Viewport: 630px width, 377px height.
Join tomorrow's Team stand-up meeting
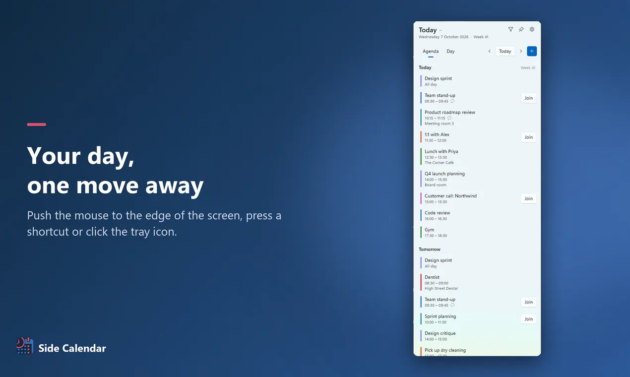tap(529, 302)
